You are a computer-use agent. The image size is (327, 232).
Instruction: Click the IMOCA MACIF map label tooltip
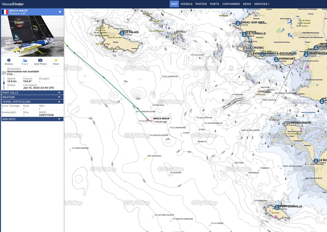tap(161, 120)
